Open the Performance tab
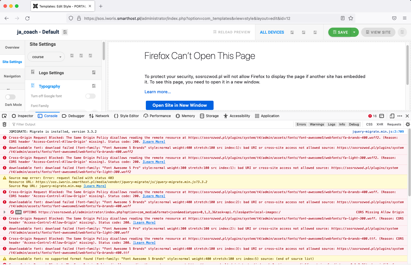 [157, 116]
